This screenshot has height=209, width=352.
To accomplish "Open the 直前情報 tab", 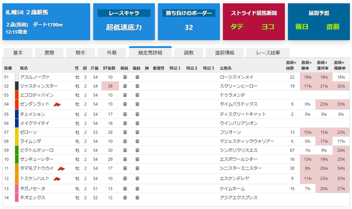I will click(225, 53).
